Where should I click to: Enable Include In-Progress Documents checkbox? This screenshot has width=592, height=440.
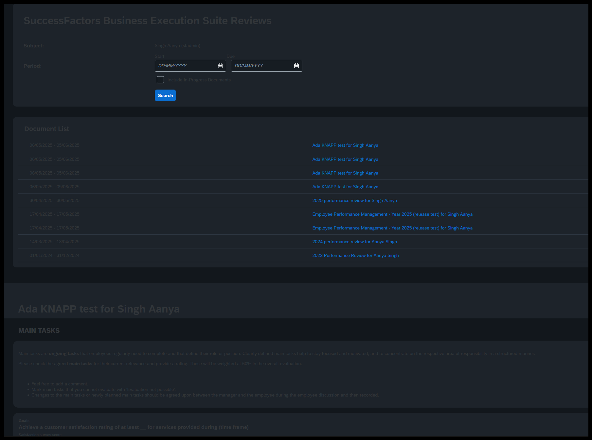(x=160, y=80)
